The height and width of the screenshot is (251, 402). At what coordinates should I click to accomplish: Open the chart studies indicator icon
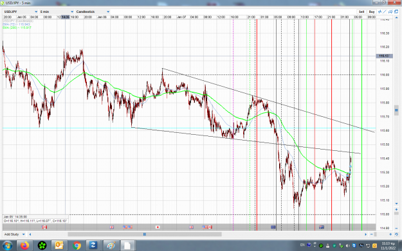(379, 12)
